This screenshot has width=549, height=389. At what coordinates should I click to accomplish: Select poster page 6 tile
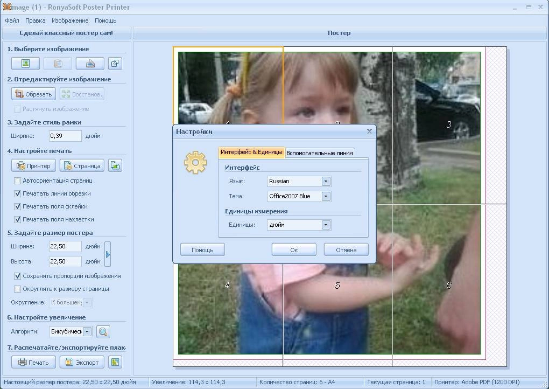pos(449,286)
